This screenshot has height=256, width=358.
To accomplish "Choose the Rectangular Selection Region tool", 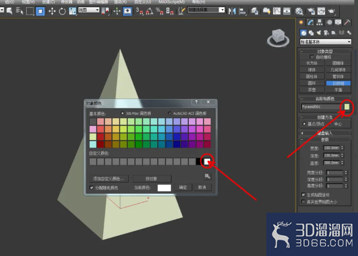I will tap(30, 11).
